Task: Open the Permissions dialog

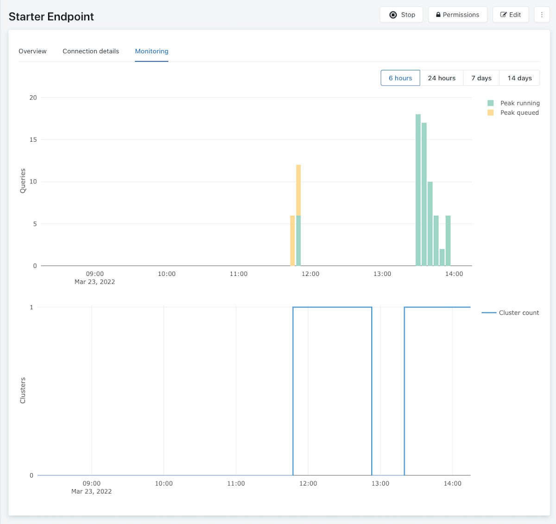Action: pyautogui.click(x=457, y=15)
